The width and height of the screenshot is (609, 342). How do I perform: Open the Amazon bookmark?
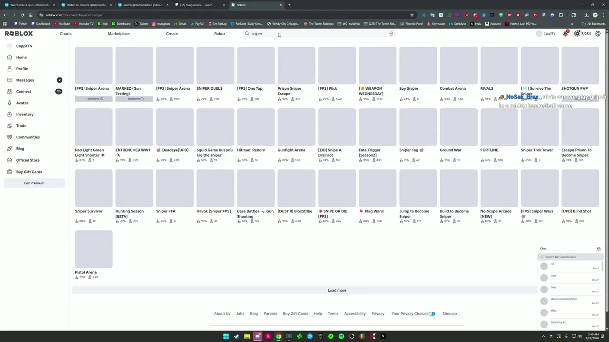point(493,24)
